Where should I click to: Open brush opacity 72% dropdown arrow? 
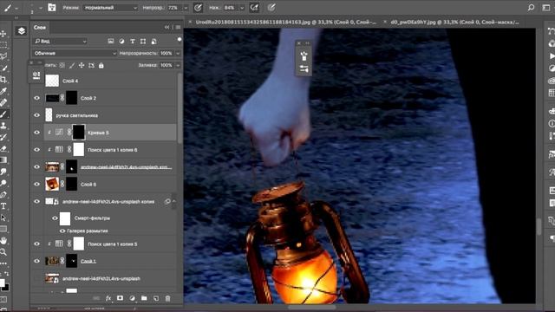pyautogui.click(x=186, y=8)
